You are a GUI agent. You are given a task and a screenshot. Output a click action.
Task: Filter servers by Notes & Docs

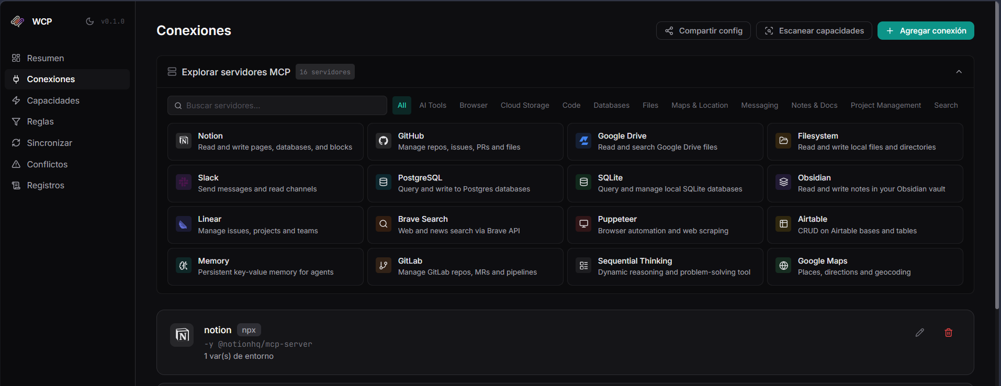pyautogui.click(x=814, y=105)
